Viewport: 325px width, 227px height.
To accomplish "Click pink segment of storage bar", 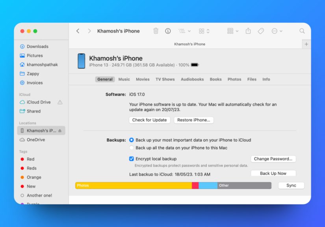I will click(x=195, y=186).
